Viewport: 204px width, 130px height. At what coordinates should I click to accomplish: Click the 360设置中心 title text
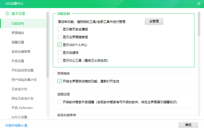[14, 4]
